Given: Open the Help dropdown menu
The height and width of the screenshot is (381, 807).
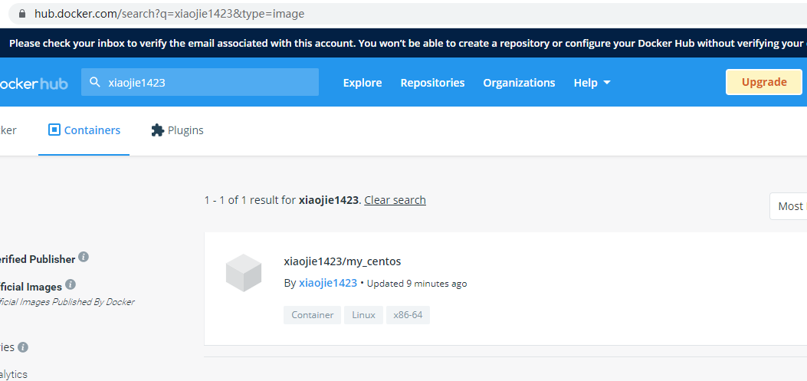Looking at the screenshot, I should click(592, 82).
